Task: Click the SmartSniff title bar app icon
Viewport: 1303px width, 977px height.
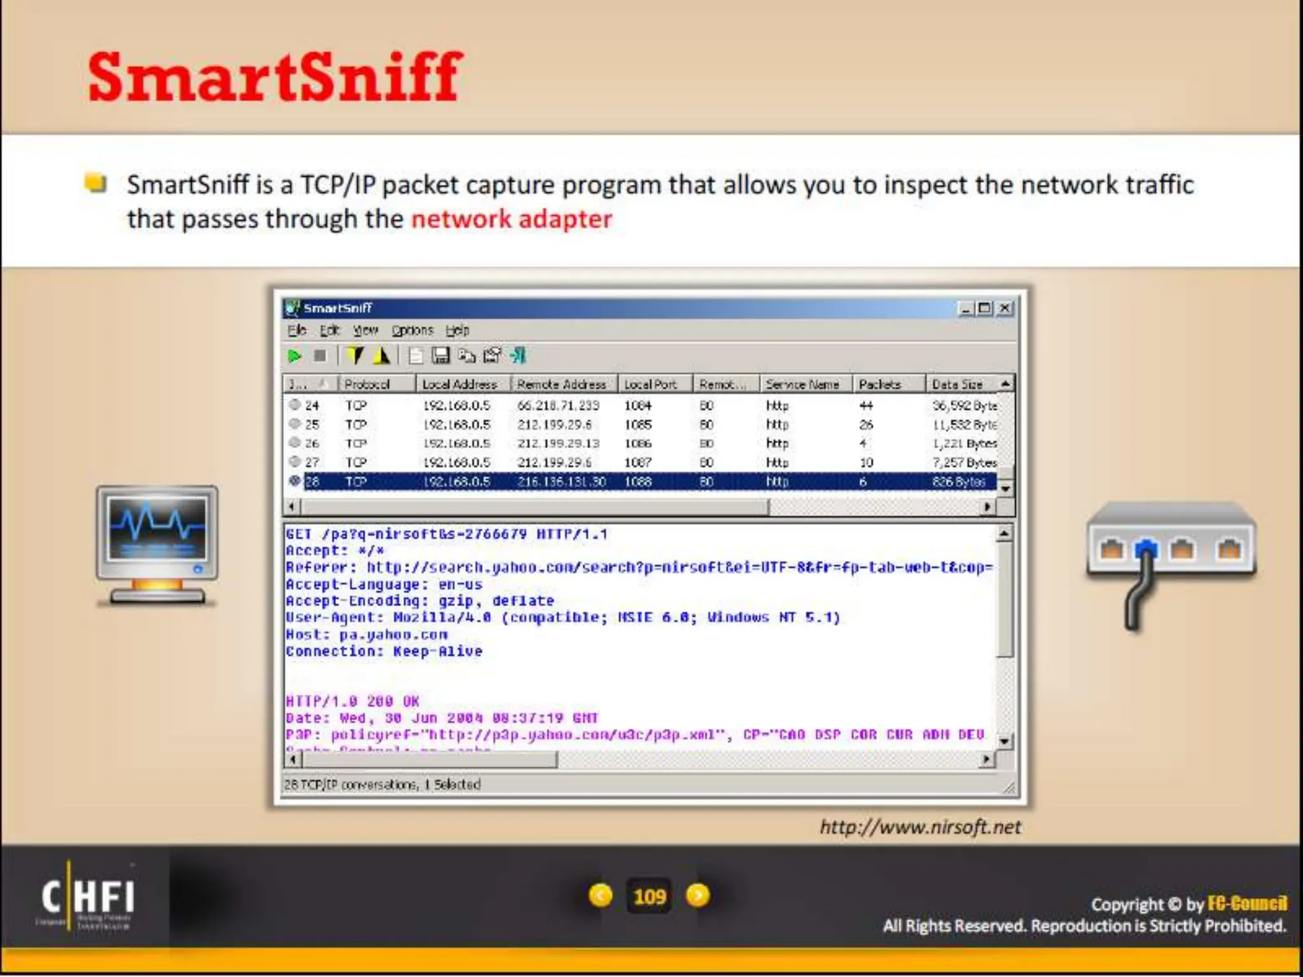Action: tap(292, 308)
